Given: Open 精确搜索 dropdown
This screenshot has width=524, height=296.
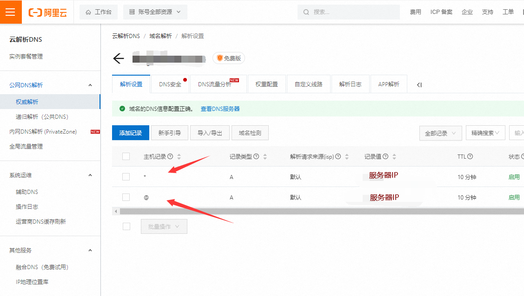Looking at the screenshot, I should [x=485, y=133].
